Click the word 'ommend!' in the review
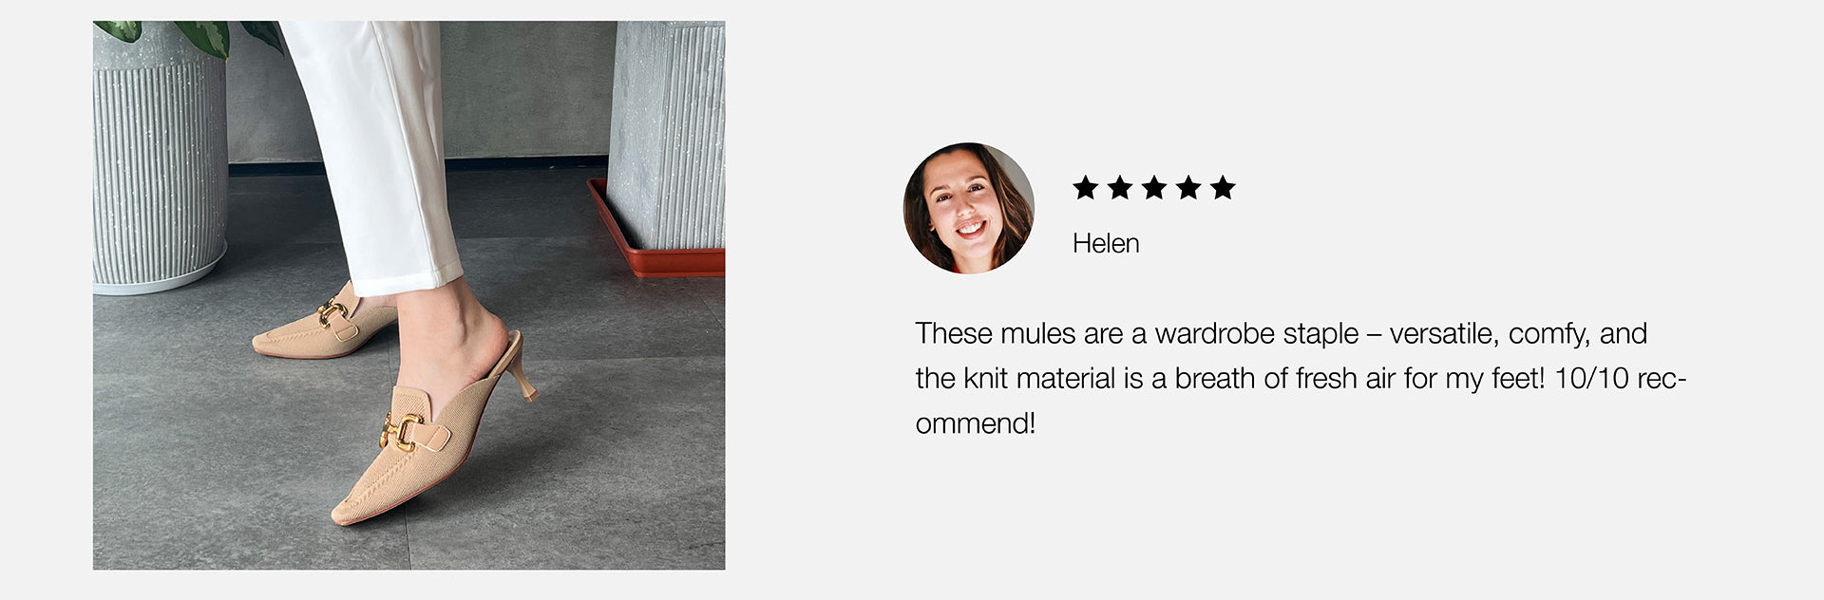This screenshot has height=600, width=1824. 976,423
